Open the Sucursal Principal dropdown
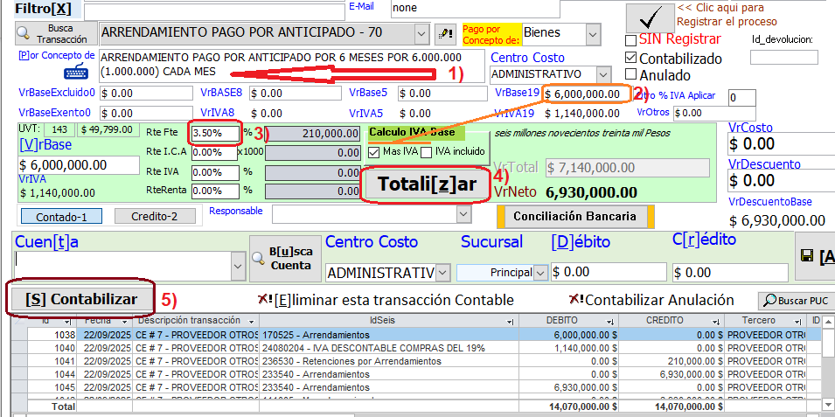 click(x=540, y=273)
